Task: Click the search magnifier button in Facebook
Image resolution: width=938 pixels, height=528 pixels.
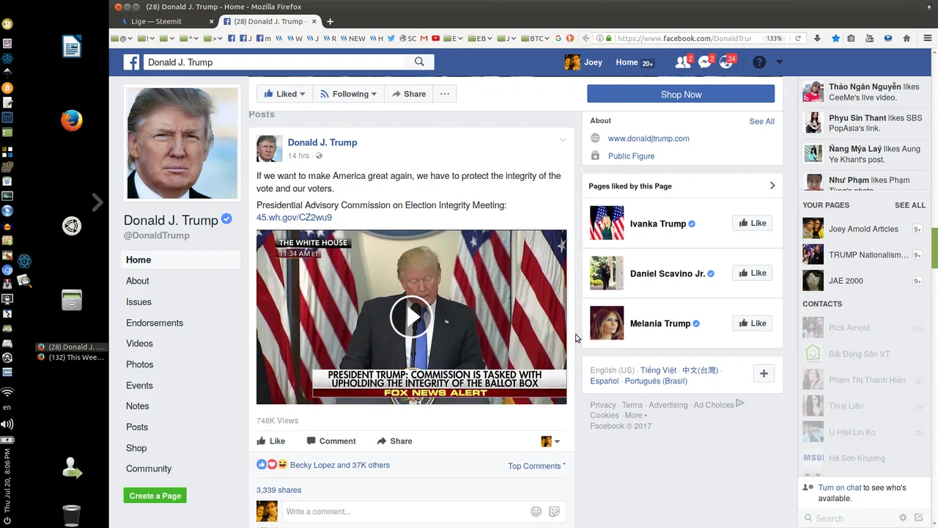Action: [x=419, y=62]
